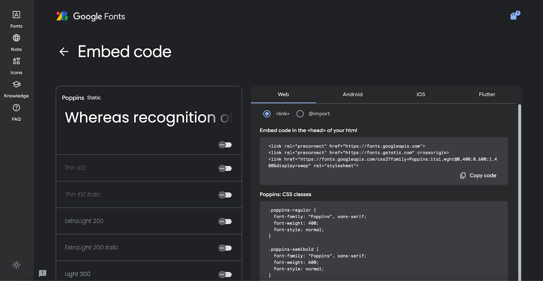Click the embed code panel scrollbar

point(519,190)
